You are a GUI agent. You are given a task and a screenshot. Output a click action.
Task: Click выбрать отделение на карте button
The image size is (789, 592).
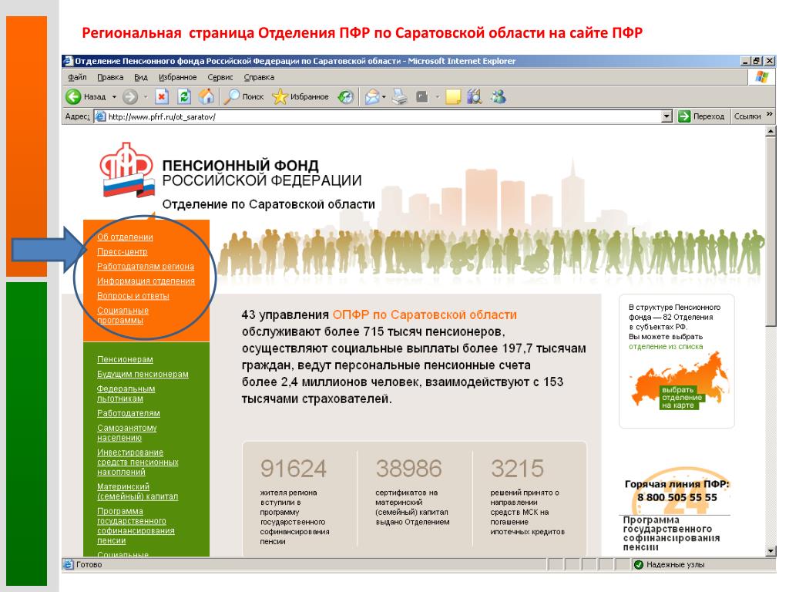[x=682, y=397]
